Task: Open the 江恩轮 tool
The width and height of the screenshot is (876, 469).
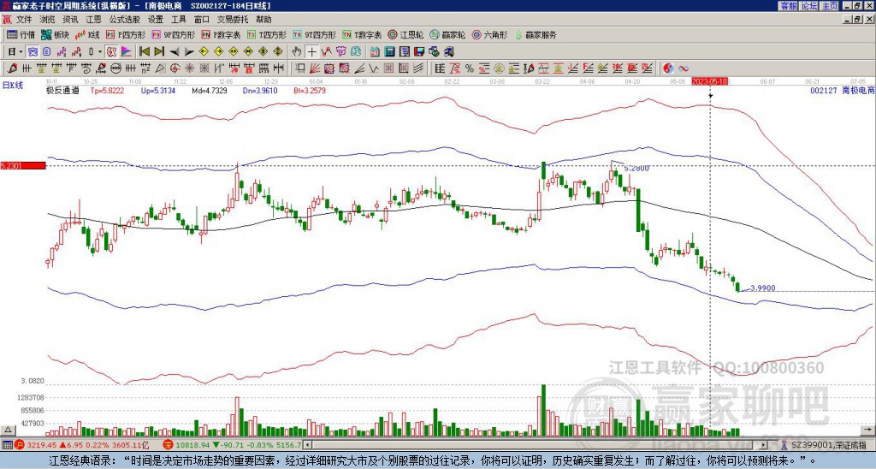Action: [x=406, y=34]
